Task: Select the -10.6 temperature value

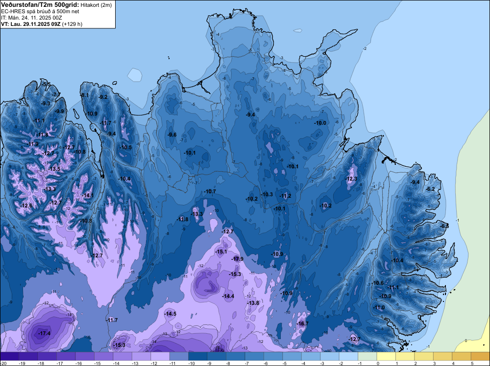Action: (x=378, y=283)
